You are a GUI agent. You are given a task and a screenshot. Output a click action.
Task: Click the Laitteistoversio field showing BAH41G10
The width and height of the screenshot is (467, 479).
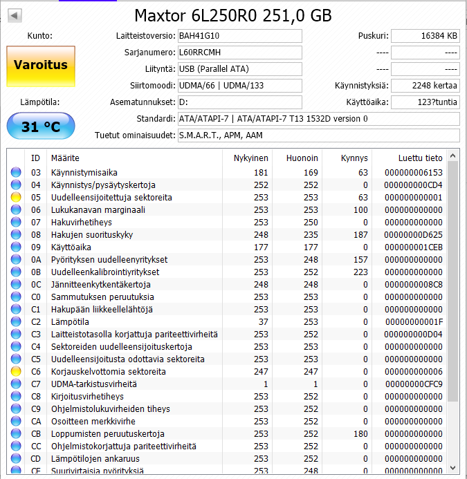240,36
